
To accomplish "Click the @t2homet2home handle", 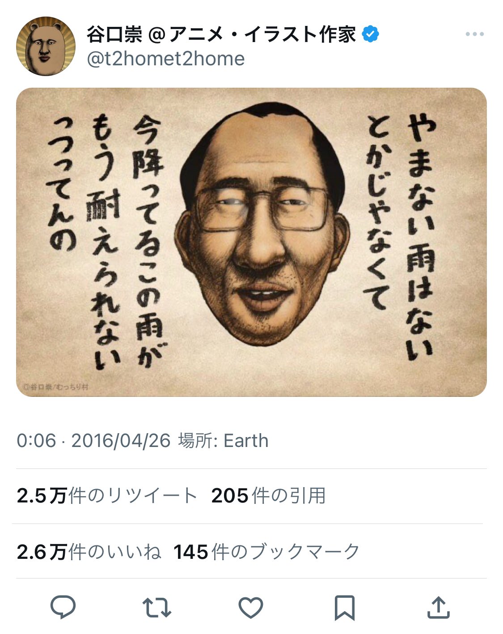I will [x=165, y=59].
